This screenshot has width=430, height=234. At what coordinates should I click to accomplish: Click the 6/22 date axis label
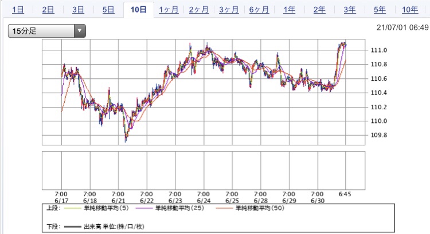(x=147, y=201)
